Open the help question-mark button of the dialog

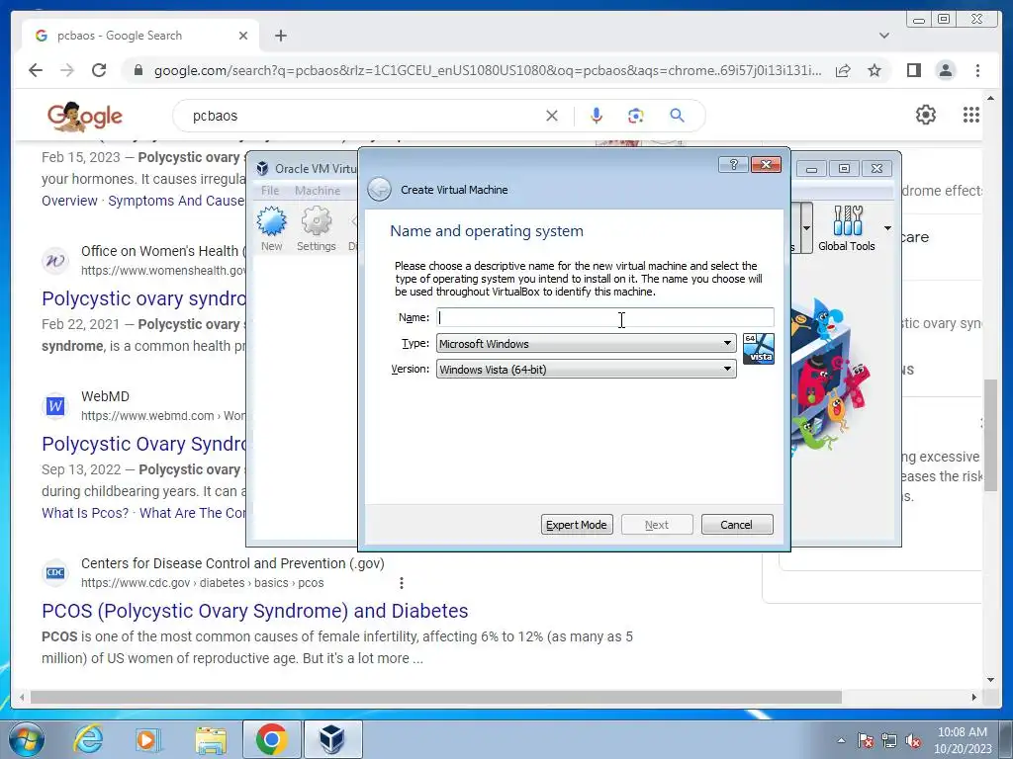[733, 165]
